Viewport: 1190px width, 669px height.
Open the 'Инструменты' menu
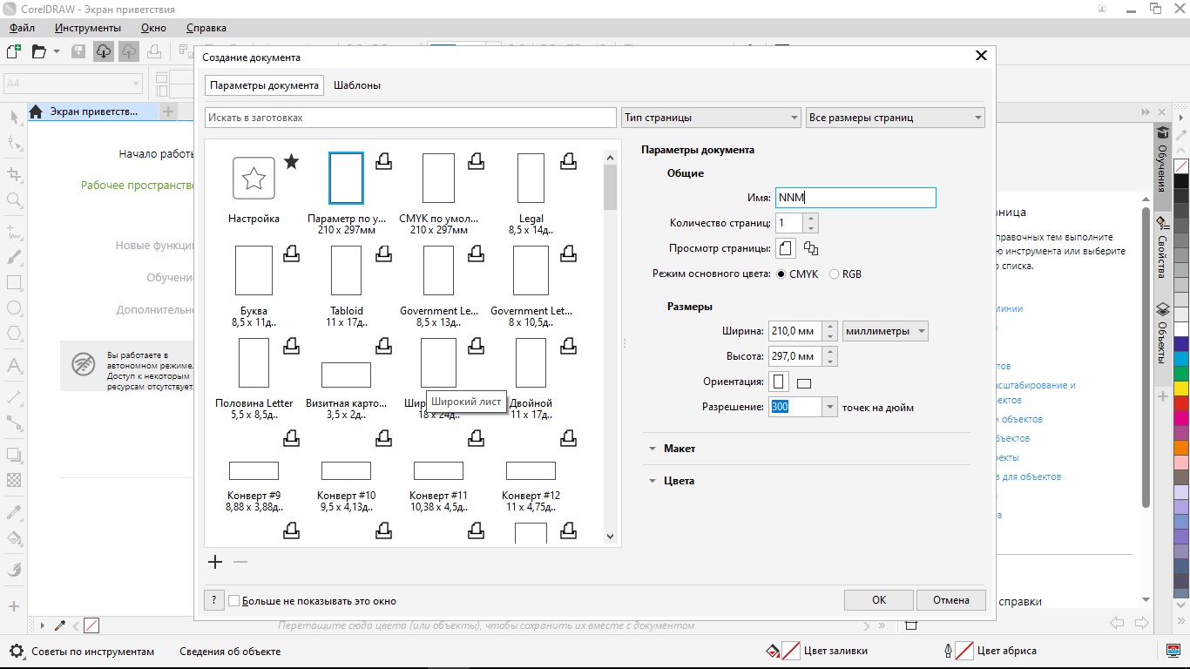coord(88,28)
